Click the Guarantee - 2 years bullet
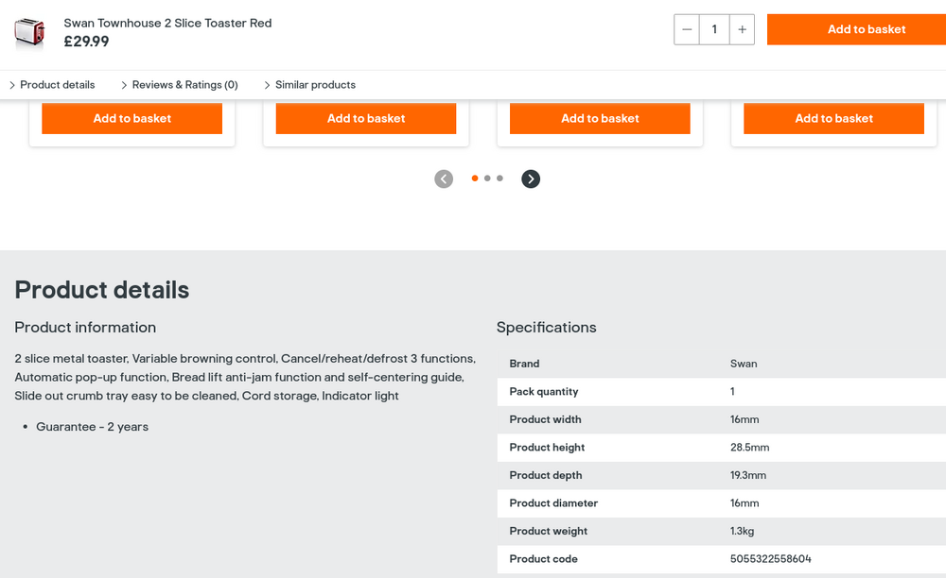The width and height of the screenshot is (946, 578). [93, 427]
